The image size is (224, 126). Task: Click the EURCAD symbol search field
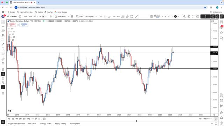click(x=12, y=16)
